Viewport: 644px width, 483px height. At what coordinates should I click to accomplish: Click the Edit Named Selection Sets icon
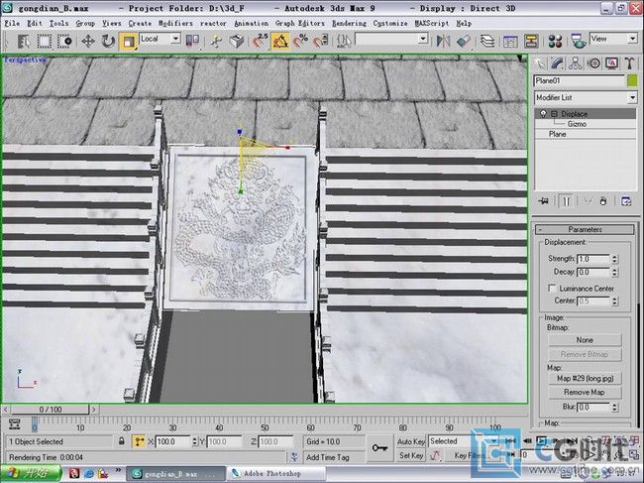pos(344,41)
